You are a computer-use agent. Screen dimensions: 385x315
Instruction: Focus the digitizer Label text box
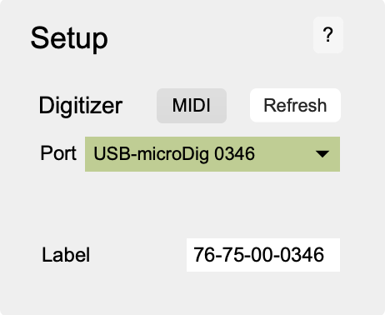click(263, 255)
